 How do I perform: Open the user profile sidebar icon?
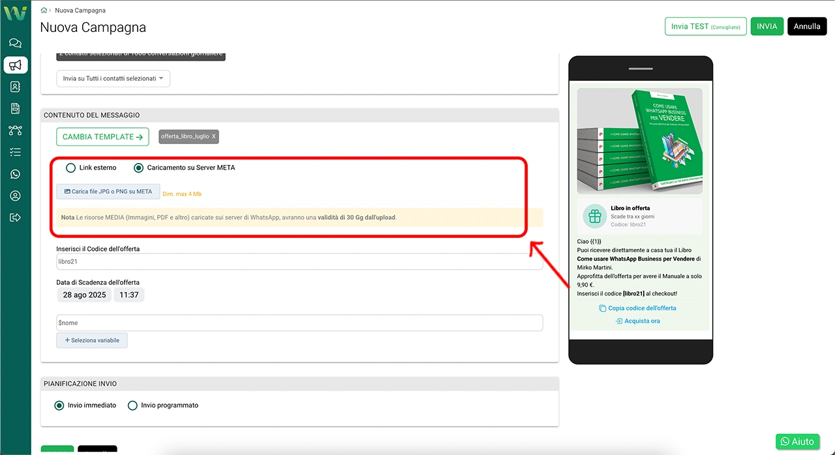coord(15,196)
